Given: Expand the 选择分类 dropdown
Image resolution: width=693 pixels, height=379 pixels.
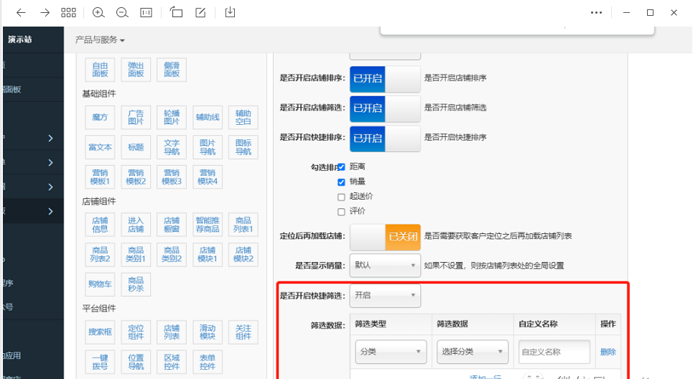Looking at the screenshot, I should click(473, 352).
